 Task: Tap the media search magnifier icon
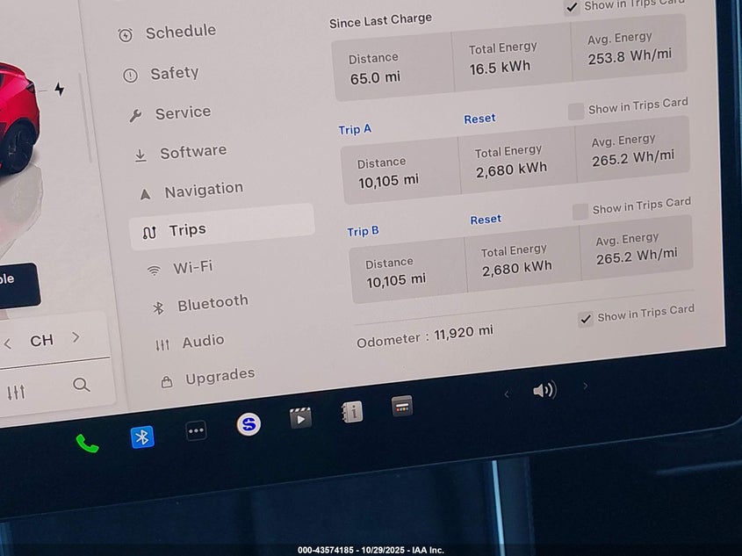[82, 385]
